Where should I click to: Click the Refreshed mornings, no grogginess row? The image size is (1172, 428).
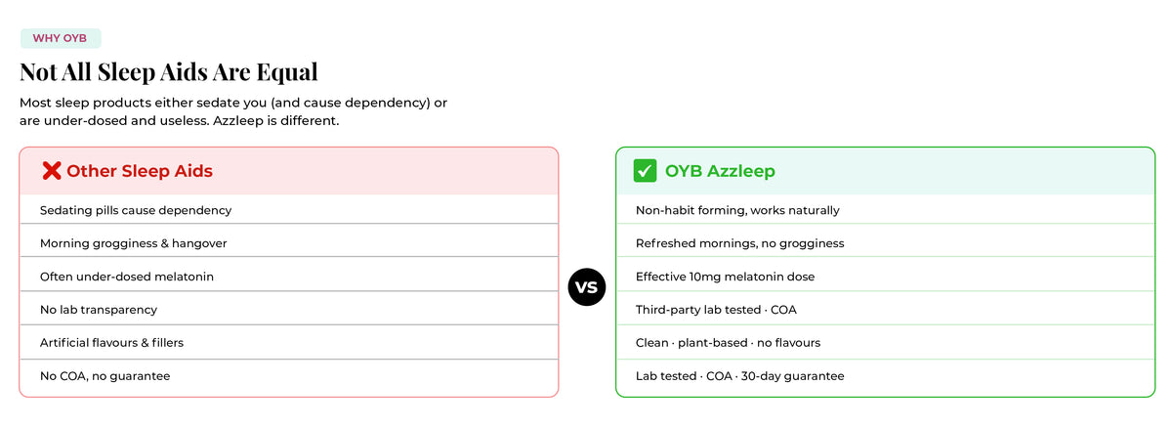click(885, 242)
